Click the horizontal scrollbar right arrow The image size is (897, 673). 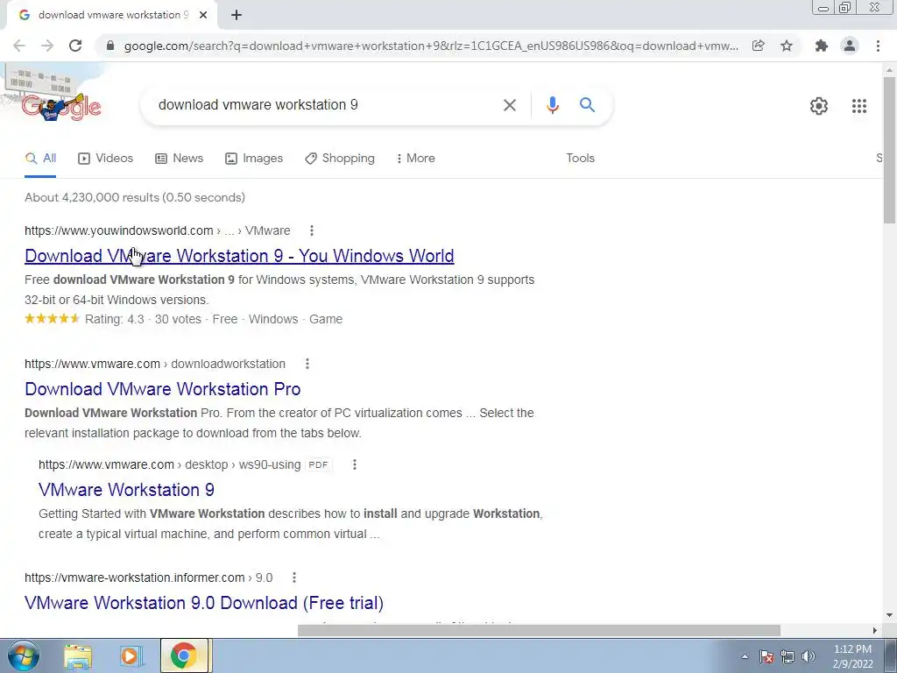(x=875, y=631)
